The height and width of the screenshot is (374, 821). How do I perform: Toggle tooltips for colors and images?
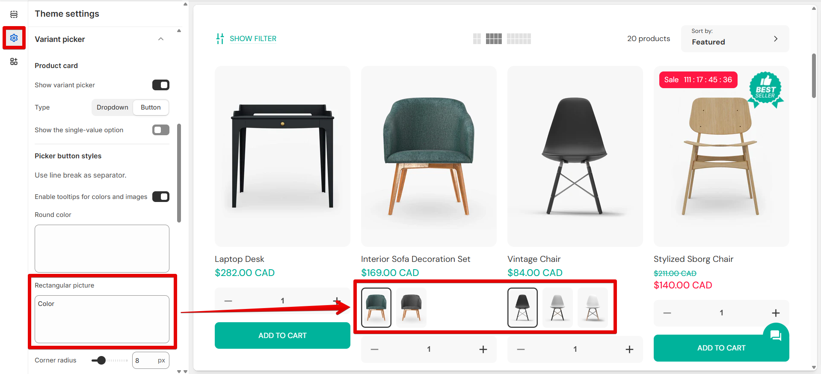click(161, 197)
